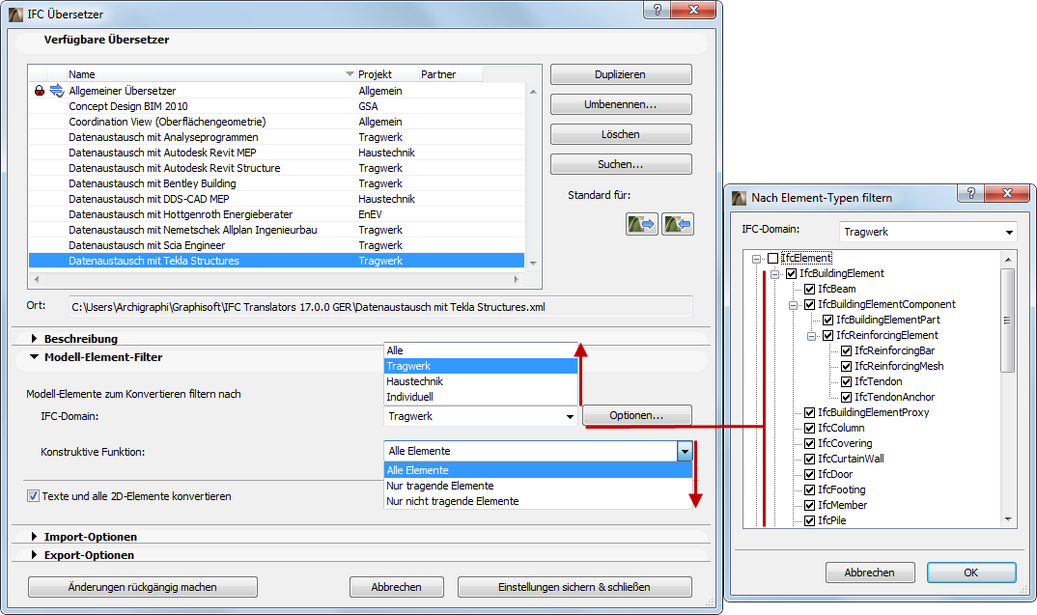Select Tragwerk in the IFC-Domain list
Image resolution: width=1037 pixels, height=615 pixels.
pos(481,366)
